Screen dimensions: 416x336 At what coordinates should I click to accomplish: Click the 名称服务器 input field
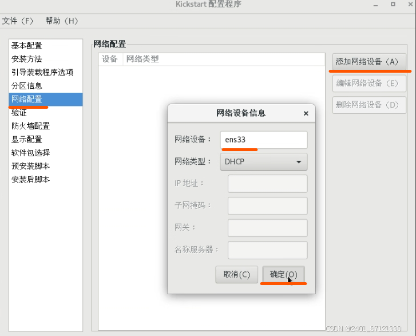267,250
